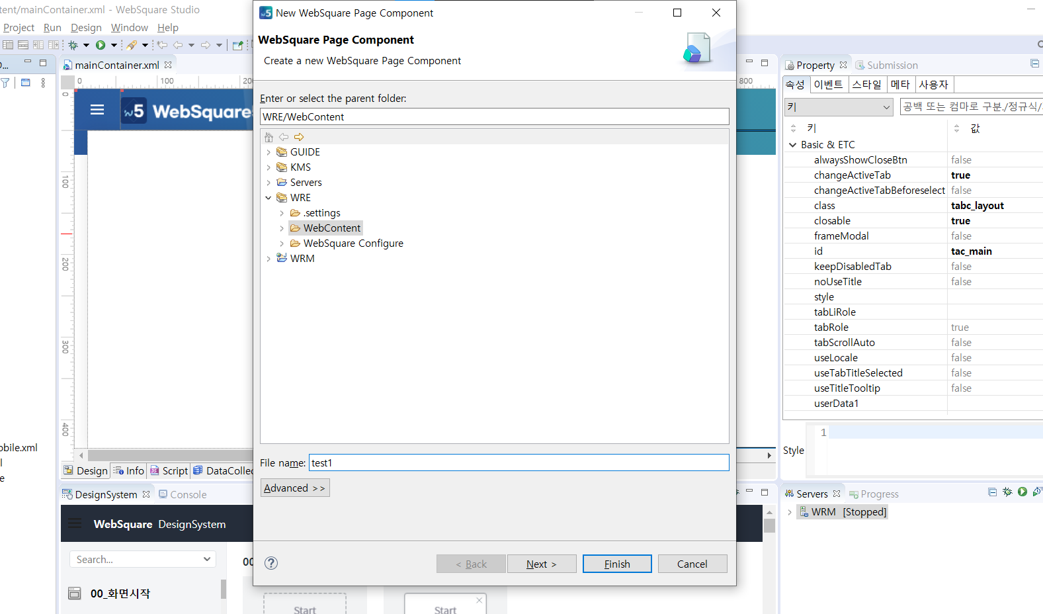Switch to the 메타 tab in Property panel
The width and height of the screenshot is (1043, 614).
[x=900, y=85]
